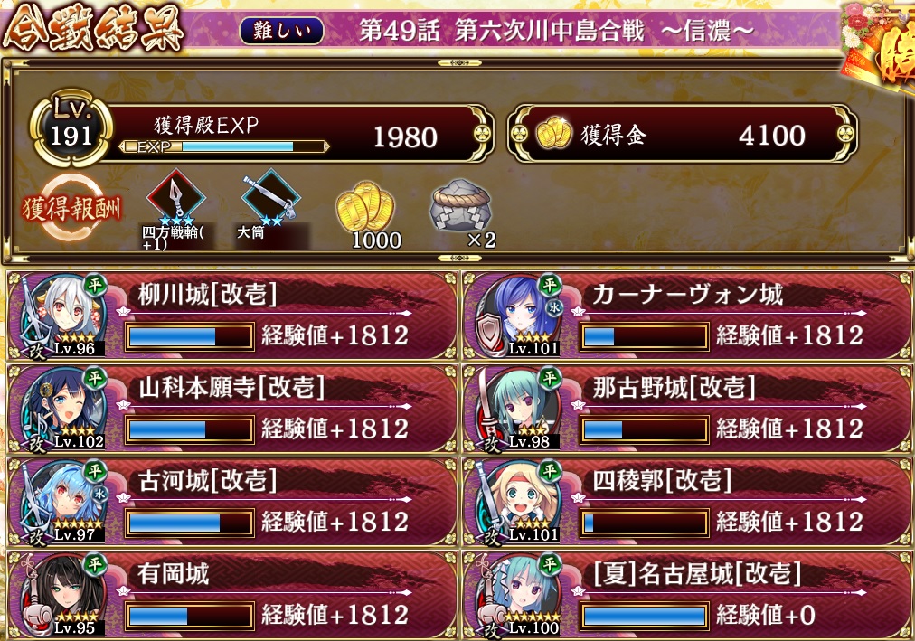This screenshot has width=915, height=641.
Task: Click the 柳川城[改壱] character portrait
Action: coord(63,315)
